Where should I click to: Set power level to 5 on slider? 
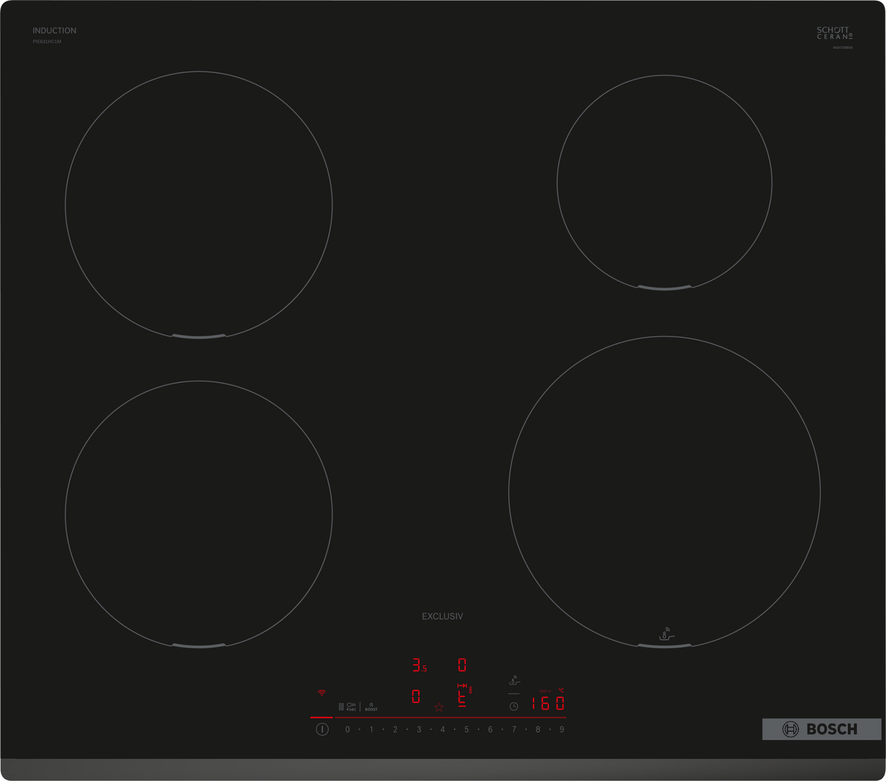[x=467, y=730]
